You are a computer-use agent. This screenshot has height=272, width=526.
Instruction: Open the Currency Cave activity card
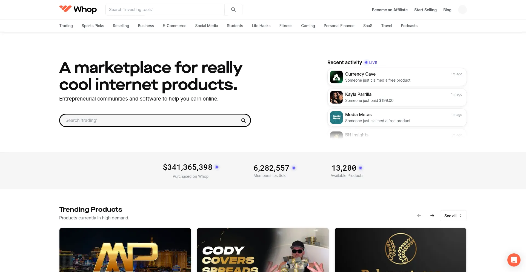397,77
